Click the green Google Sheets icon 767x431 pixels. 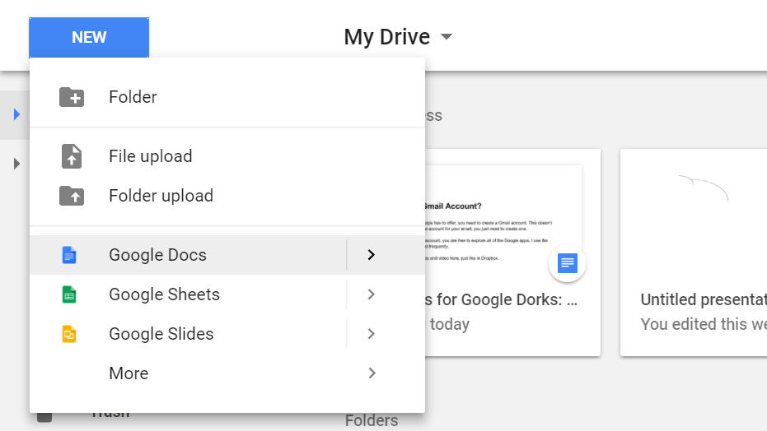69,294
